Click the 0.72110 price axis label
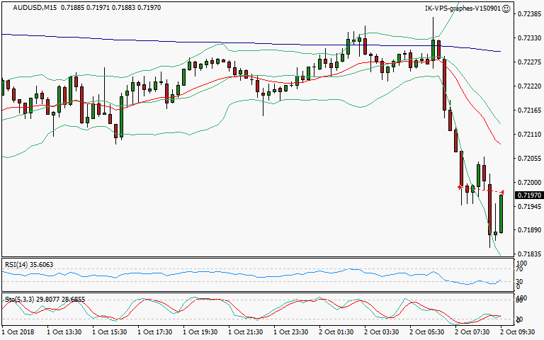 tap(528, 134)
